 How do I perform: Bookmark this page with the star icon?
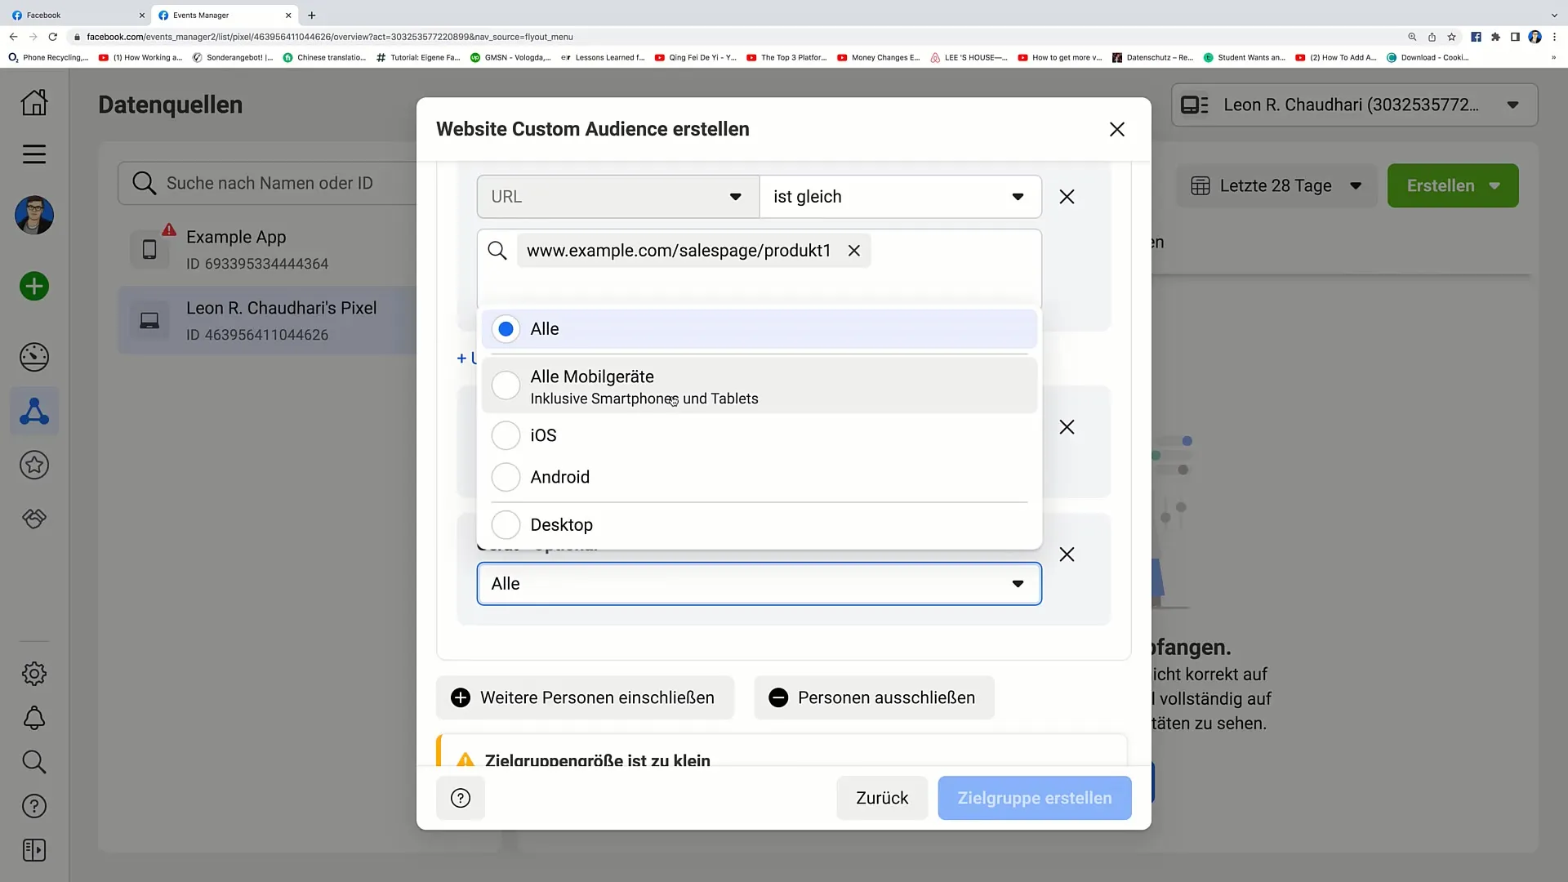(x=1451, y=37)
